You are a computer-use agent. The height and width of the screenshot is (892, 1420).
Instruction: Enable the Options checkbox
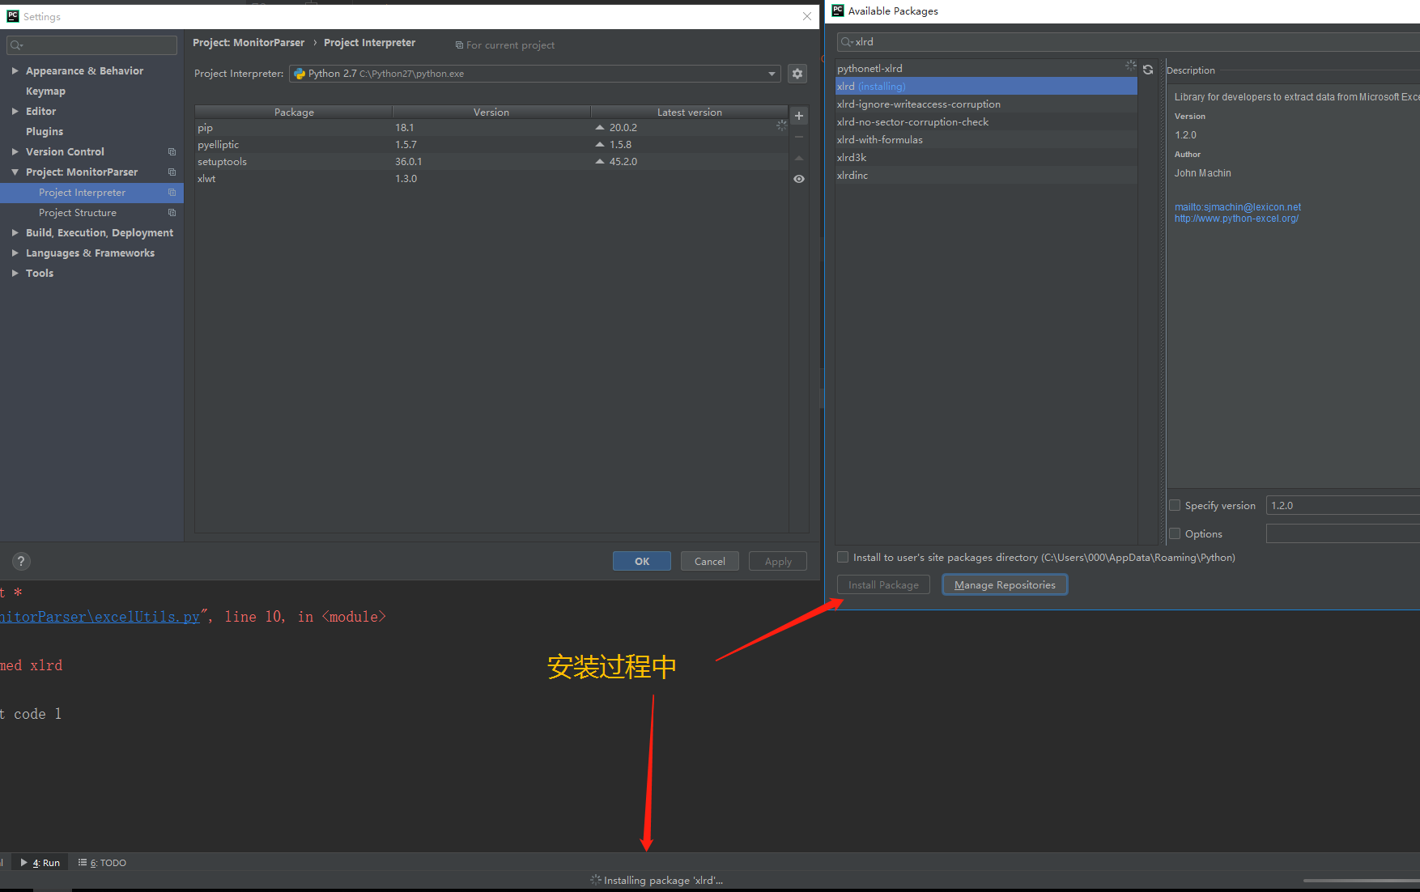click(x=1175, y=533)
